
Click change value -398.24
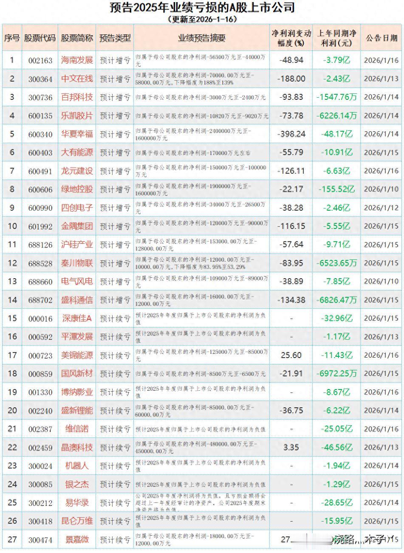(x=291, y=134)
